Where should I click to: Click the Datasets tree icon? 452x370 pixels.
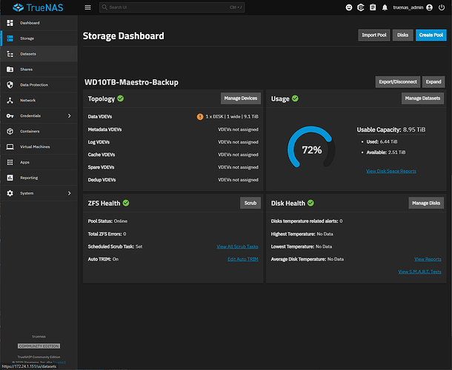point(10,54)
